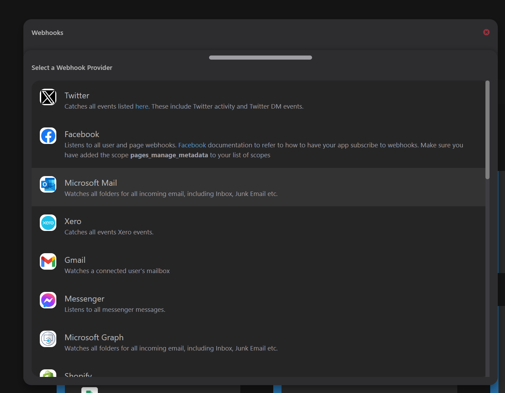The width and height of the screenshot is (505, 393).
Task: Choose the Microsoft Mail provider title
Action: 91,183
